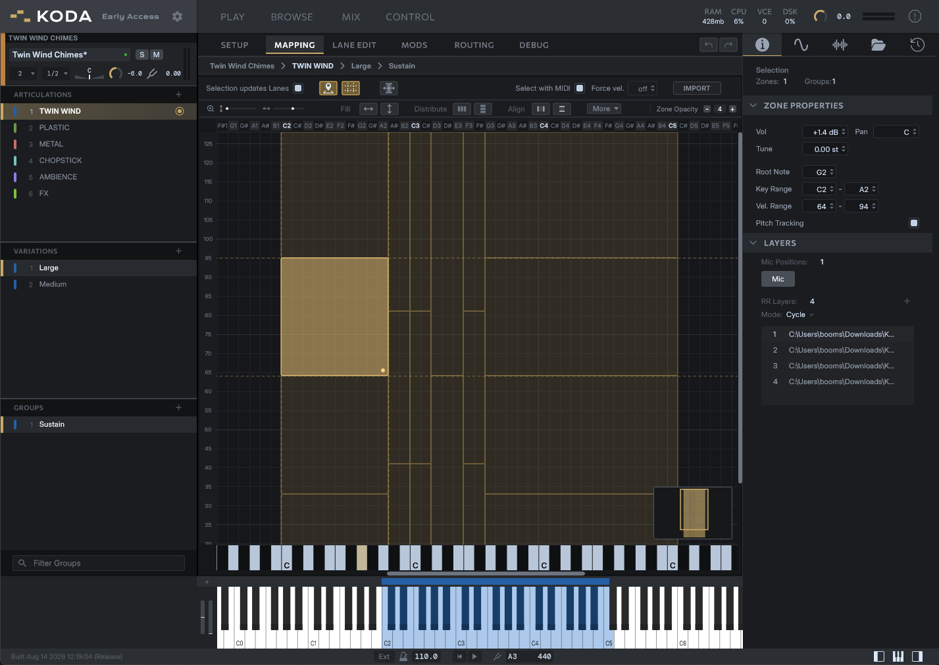Click the IMPORT button
Viewport: 939px width, 665px height.
(x=697, y=88)
